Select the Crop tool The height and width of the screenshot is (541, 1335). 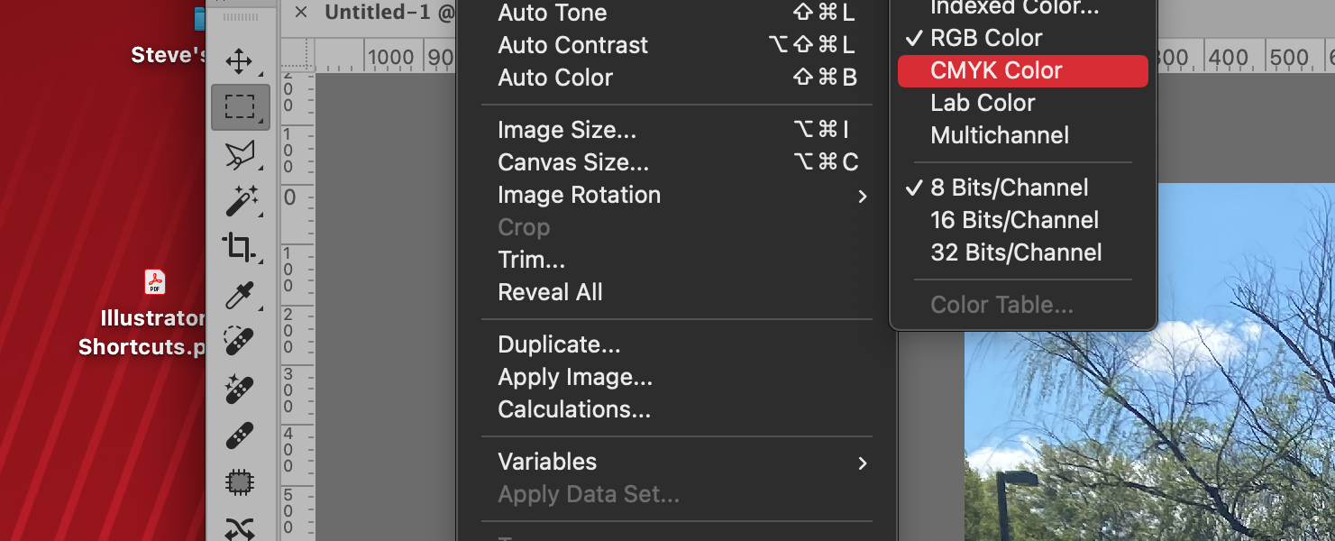(x=240, y=248)
